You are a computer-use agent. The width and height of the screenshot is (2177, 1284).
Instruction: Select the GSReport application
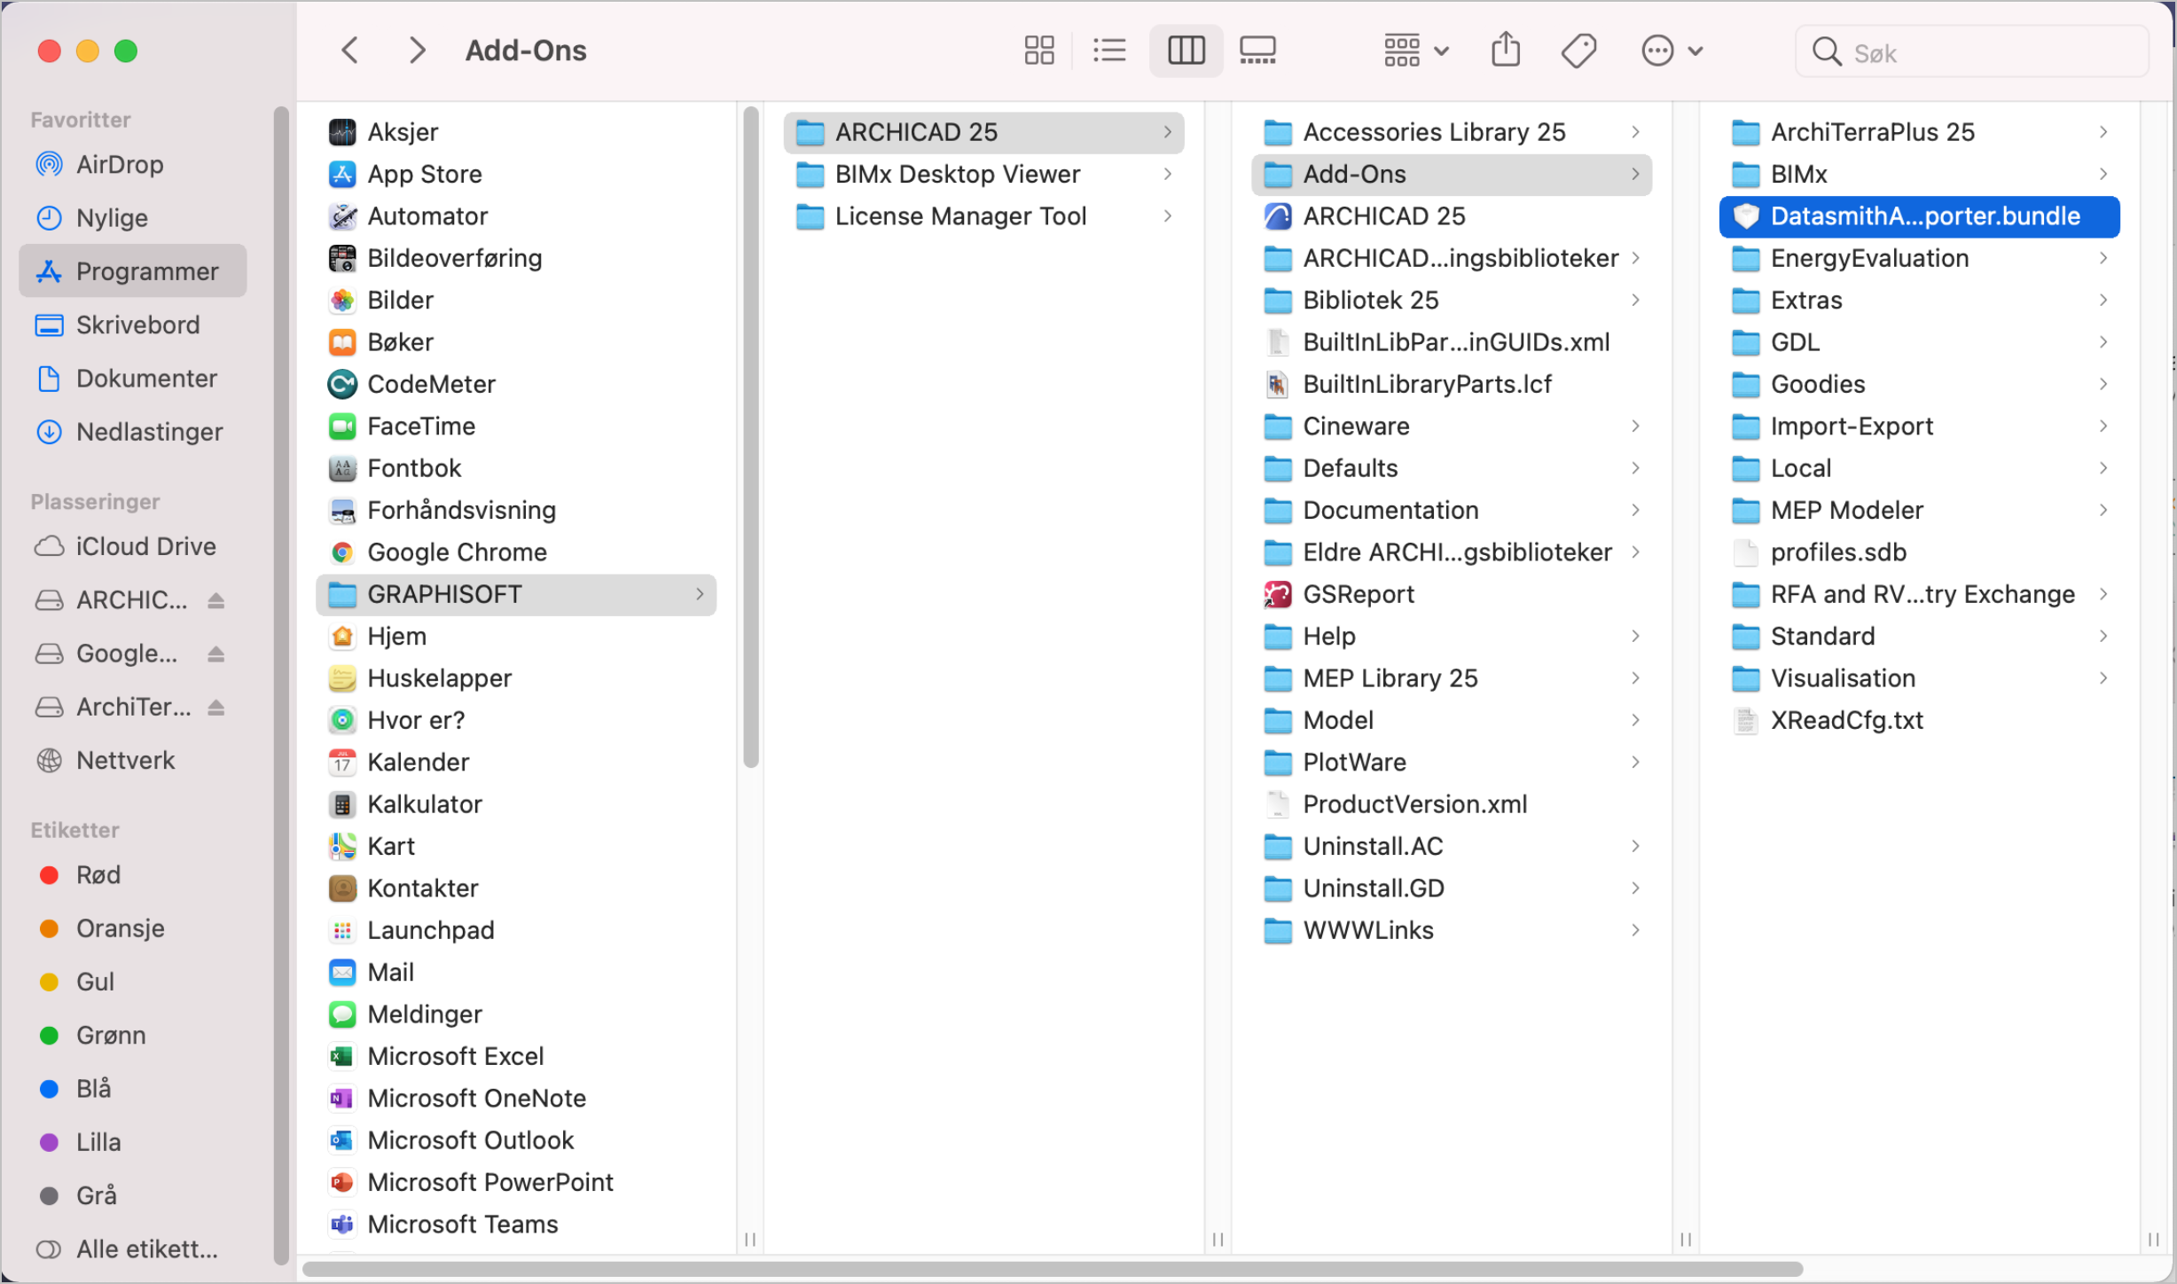[1452, 594]
